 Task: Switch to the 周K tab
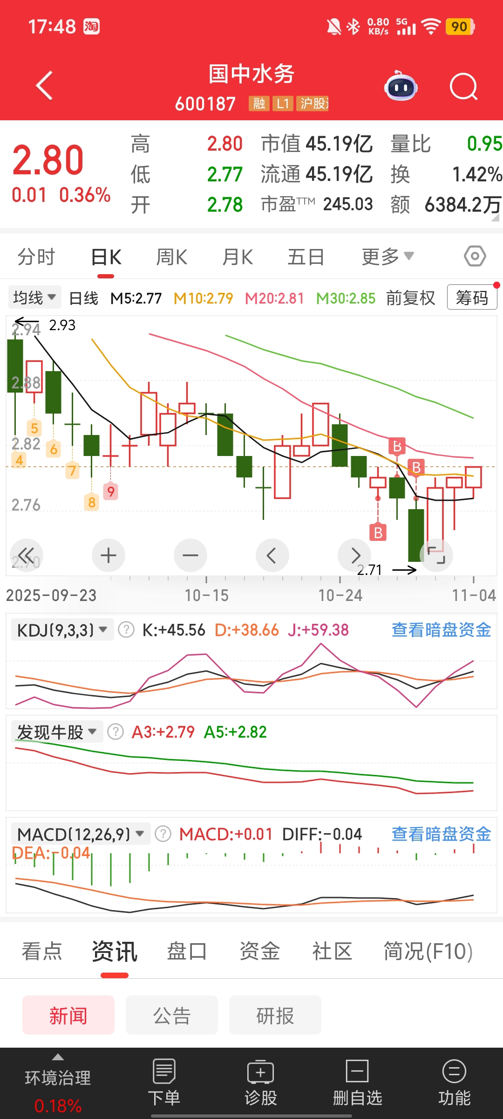171,257
